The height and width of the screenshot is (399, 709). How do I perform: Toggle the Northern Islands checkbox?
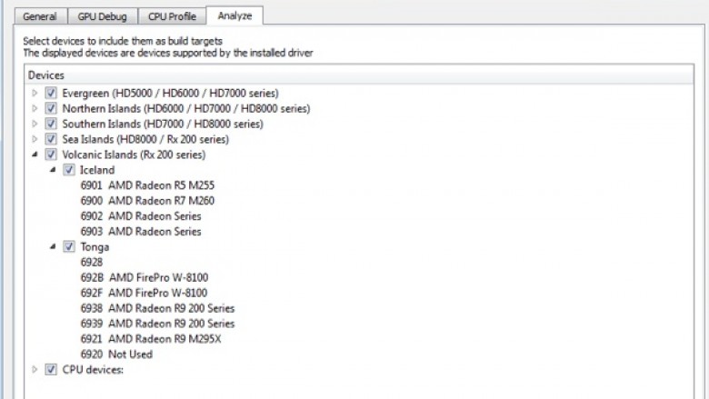(x=51, y=108)
